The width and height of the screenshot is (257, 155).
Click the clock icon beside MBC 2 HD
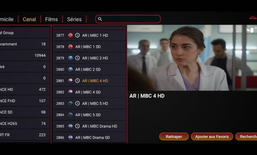77,58
